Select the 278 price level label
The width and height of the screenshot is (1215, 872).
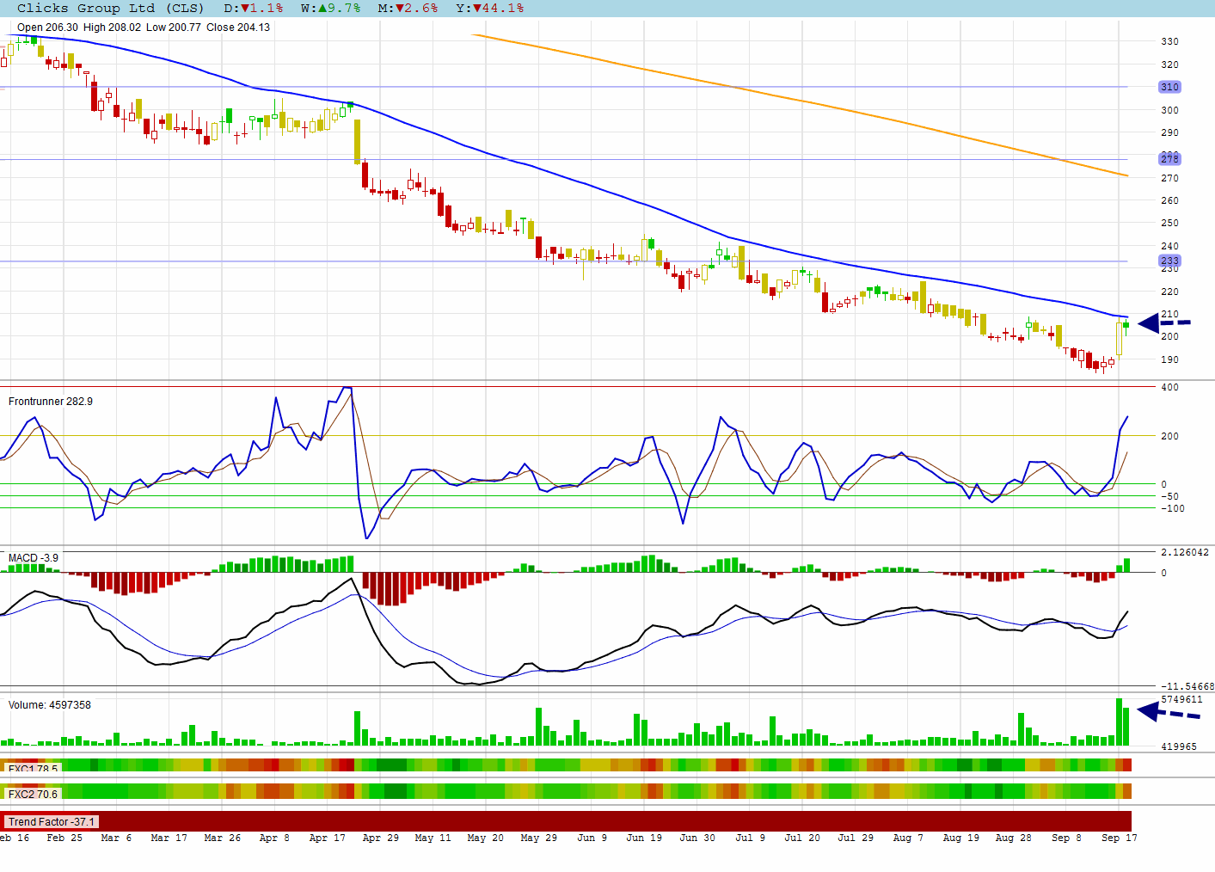[x=1169, y=159]
